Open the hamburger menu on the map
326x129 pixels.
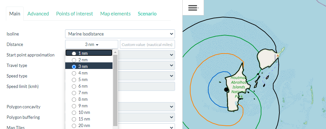pos(193,8)
